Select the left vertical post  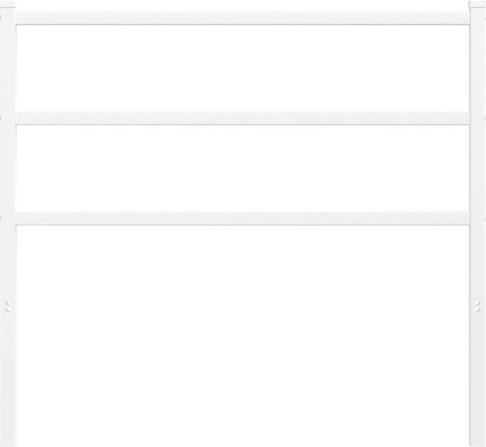point(8,223)
